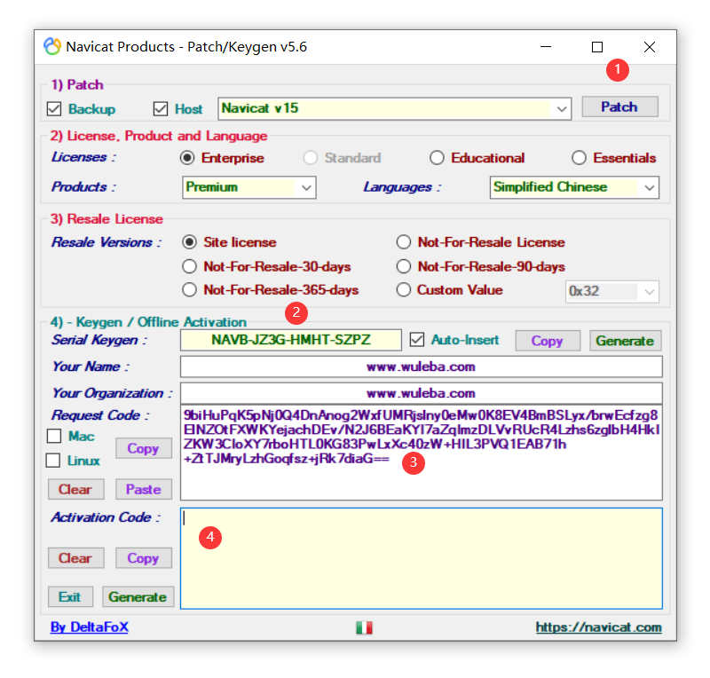Open the By DeltaFoX link

90,627
